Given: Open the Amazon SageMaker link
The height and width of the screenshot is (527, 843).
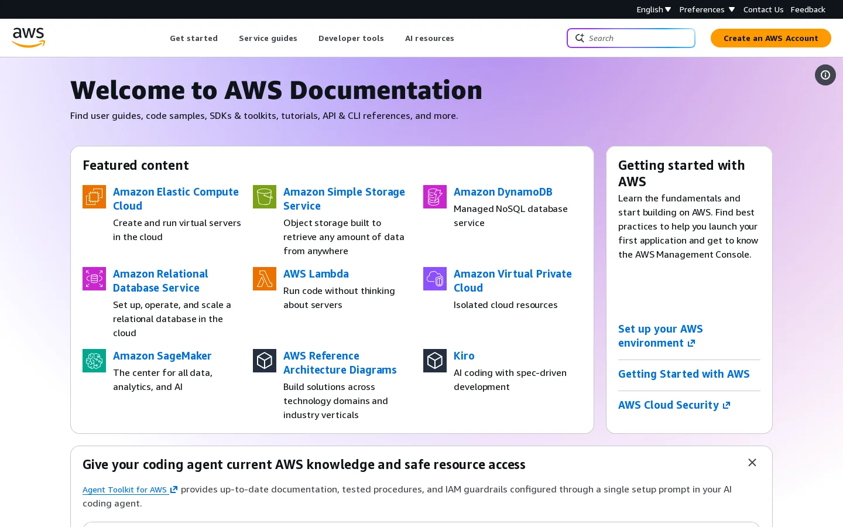Looking at the screenshot, I should pyautogui.click(x=162, y=356).
